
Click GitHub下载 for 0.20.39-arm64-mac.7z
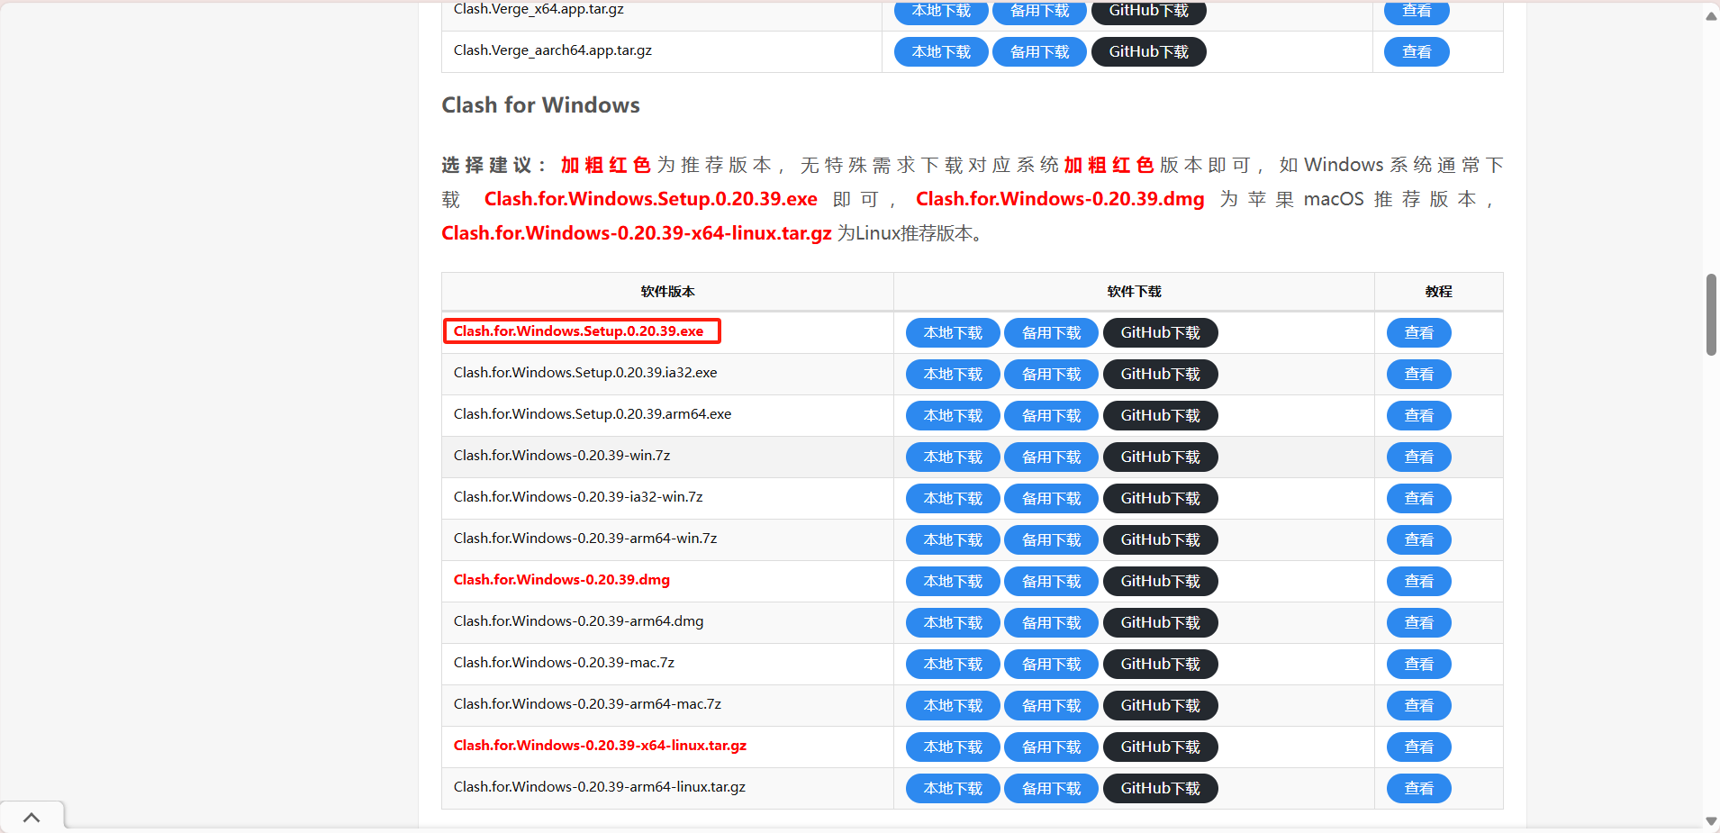[1160, 706]
